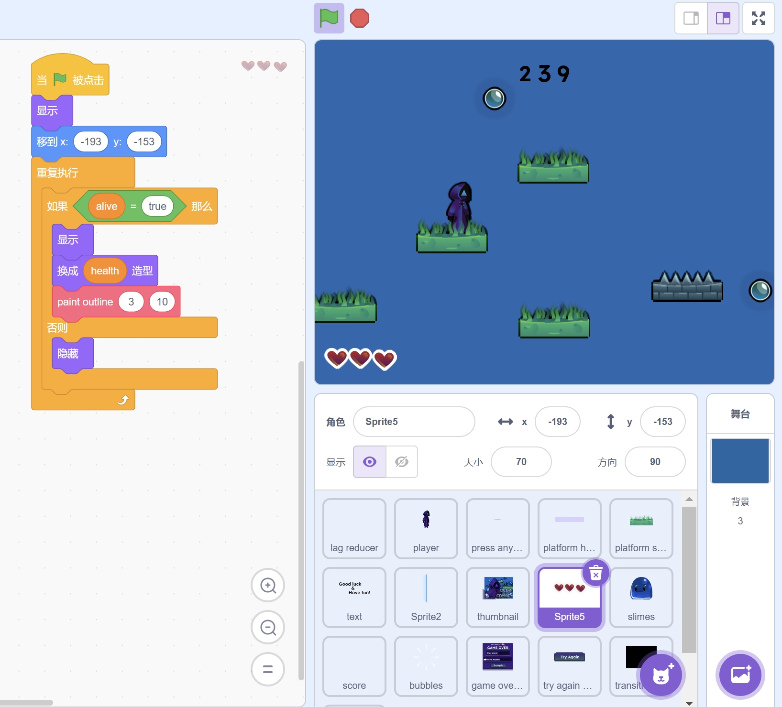Select the slimes sprite
This screenshot has width=782, height=707.
tap(641, 597)
